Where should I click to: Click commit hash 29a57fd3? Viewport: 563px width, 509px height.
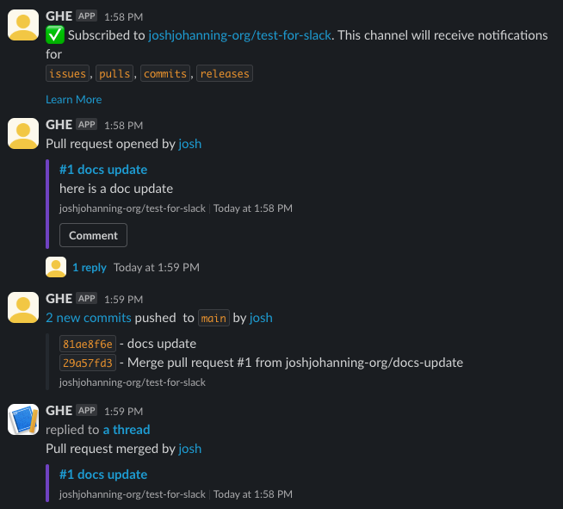87,363
